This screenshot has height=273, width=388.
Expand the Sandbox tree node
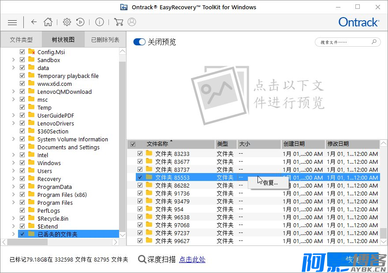[13, 60]
